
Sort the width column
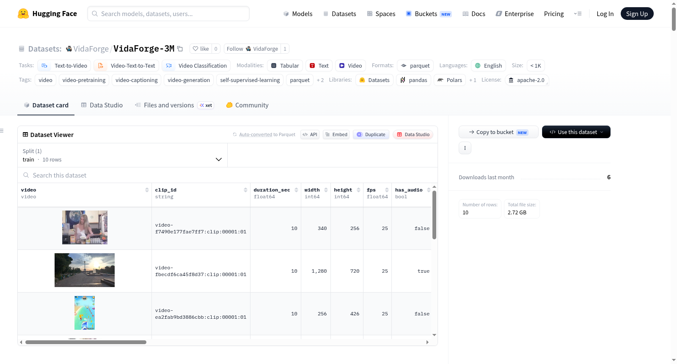coord(326,190)
